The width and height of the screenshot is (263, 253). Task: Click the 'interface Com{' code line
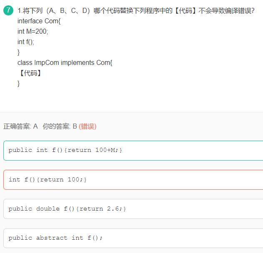(x=39, y=21)
